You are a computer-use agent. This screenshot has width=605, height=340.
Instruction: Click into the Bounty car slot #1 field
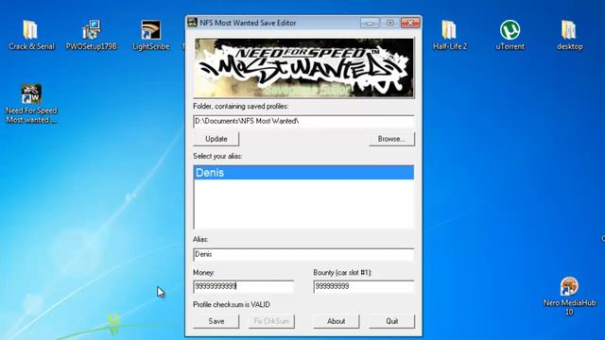tap(364, 286)
